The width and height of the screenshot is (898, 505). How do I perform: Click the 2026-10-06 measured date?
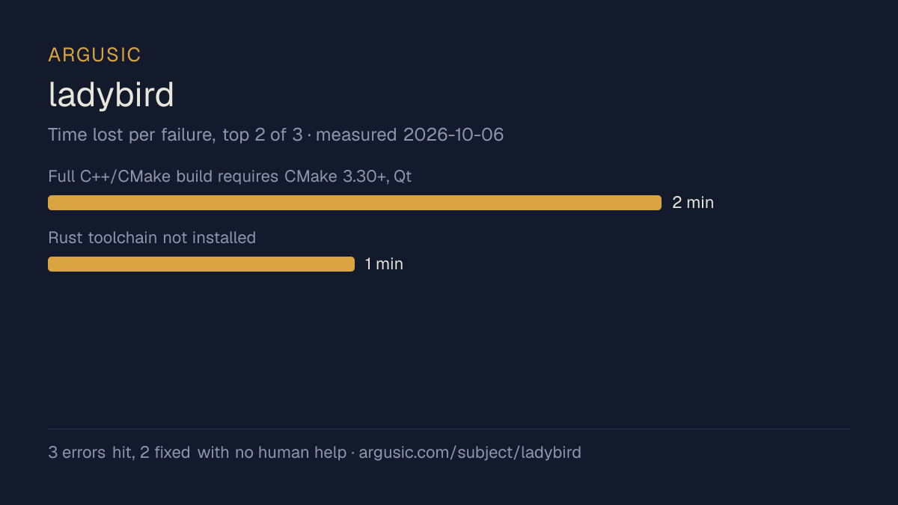click(453, 135)
